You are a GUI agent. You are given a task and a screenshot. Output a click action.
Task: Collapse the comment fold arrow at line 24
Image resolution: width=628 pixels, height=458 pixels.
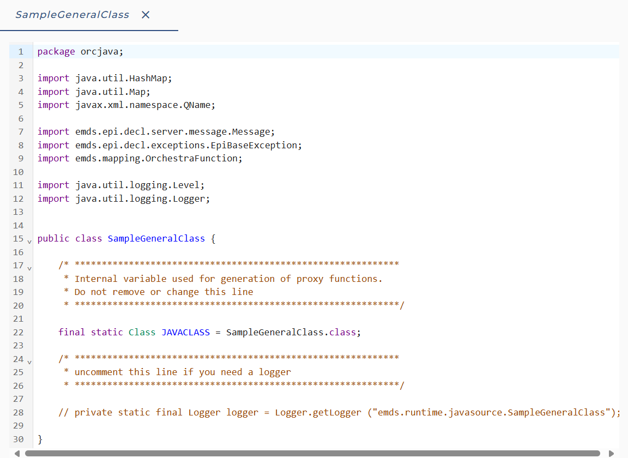coord(29,362)
